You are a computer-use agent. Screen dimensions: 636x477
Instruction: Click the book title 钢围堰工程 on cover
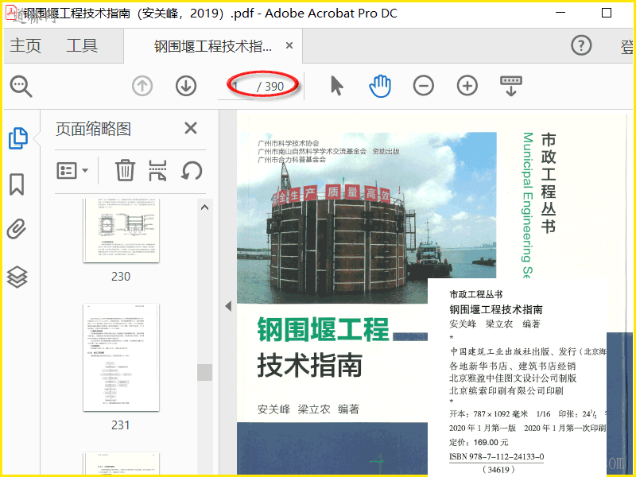323,329
